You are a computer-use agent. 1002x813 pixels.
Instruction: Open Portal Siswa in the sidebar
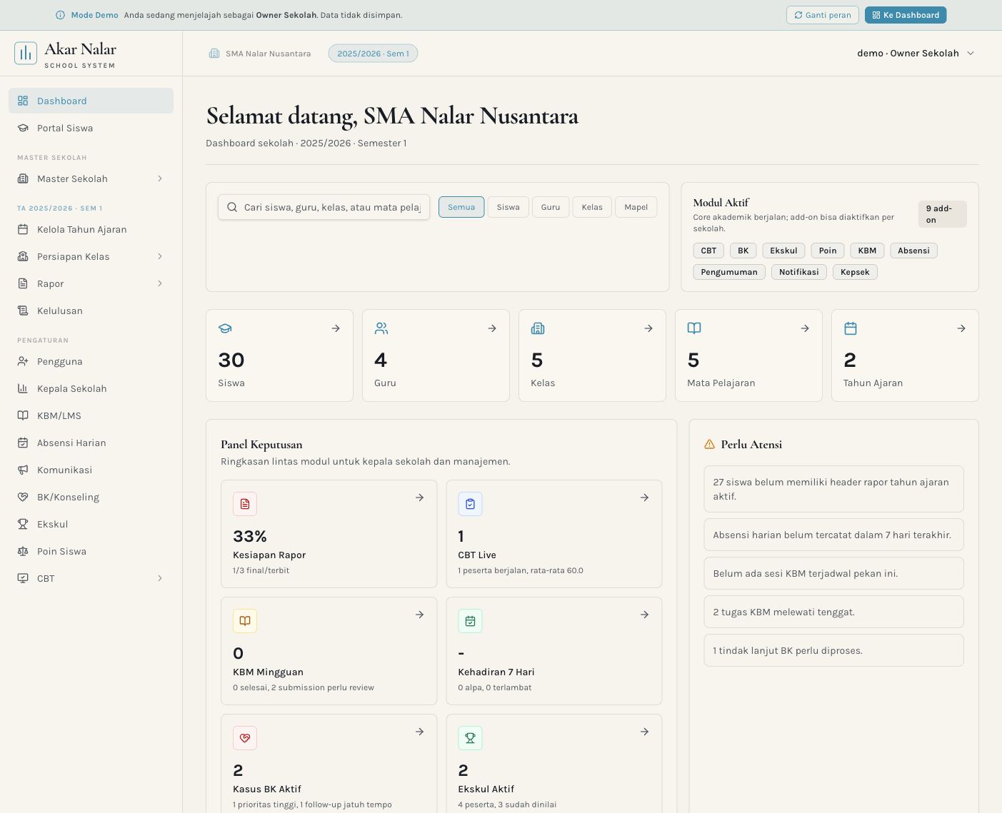pos(91,128)
